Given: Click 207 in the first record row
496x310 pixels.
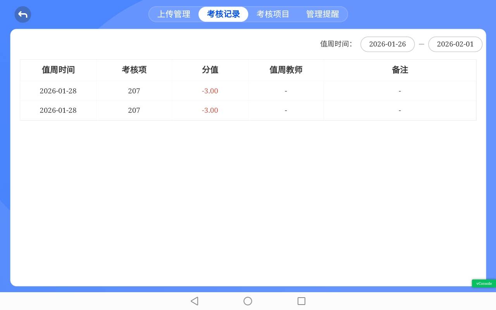Looking at the screenshot, I should point(134,91).
